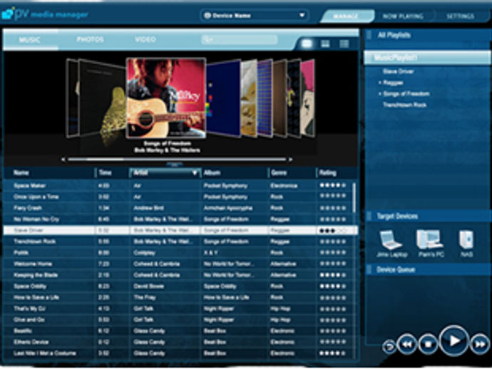
Task: Click the "X & Y" album cell
Action: tap(210, 253)
